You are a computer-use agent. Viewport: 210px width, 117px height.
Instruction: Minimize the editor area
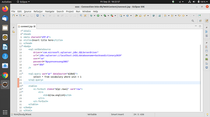point(196,26)
